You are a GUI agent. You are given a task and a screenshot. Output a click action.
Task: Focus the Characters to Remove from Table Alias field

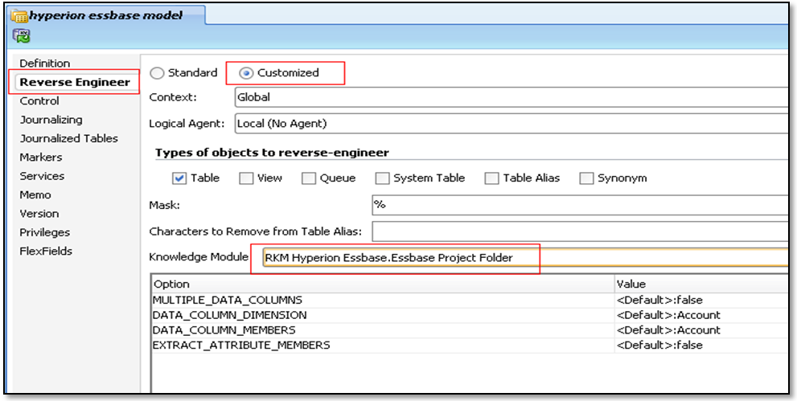tap(581, 231)
